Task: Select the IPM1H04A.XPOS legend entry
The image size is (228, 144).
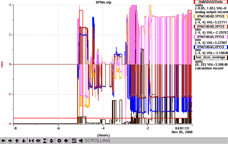Action: (x=211, y=47)
